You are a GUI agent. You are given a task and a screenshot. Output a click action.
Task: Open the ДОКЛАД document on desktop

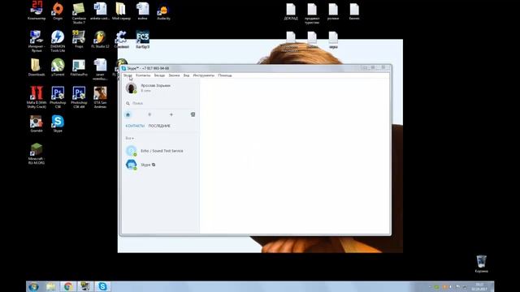(291, 11)
